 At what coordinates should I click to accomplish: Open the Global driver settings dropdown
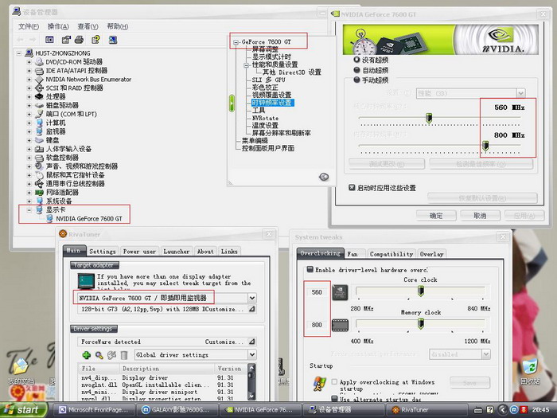[x=252, y=354]
